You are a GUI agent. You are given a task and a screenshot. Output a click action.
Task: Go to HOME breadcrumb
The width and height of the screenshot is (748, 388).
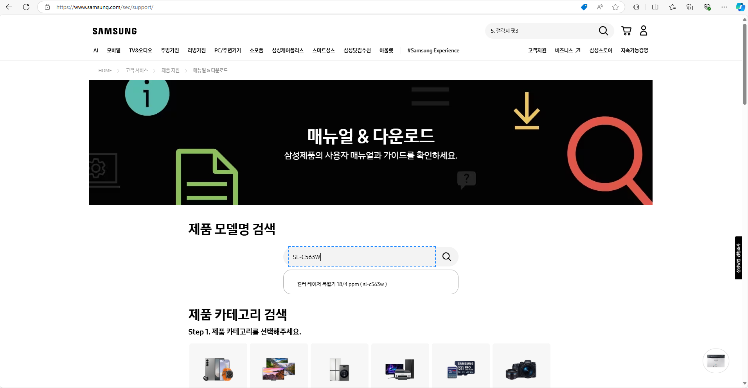[x=105, y=71]
